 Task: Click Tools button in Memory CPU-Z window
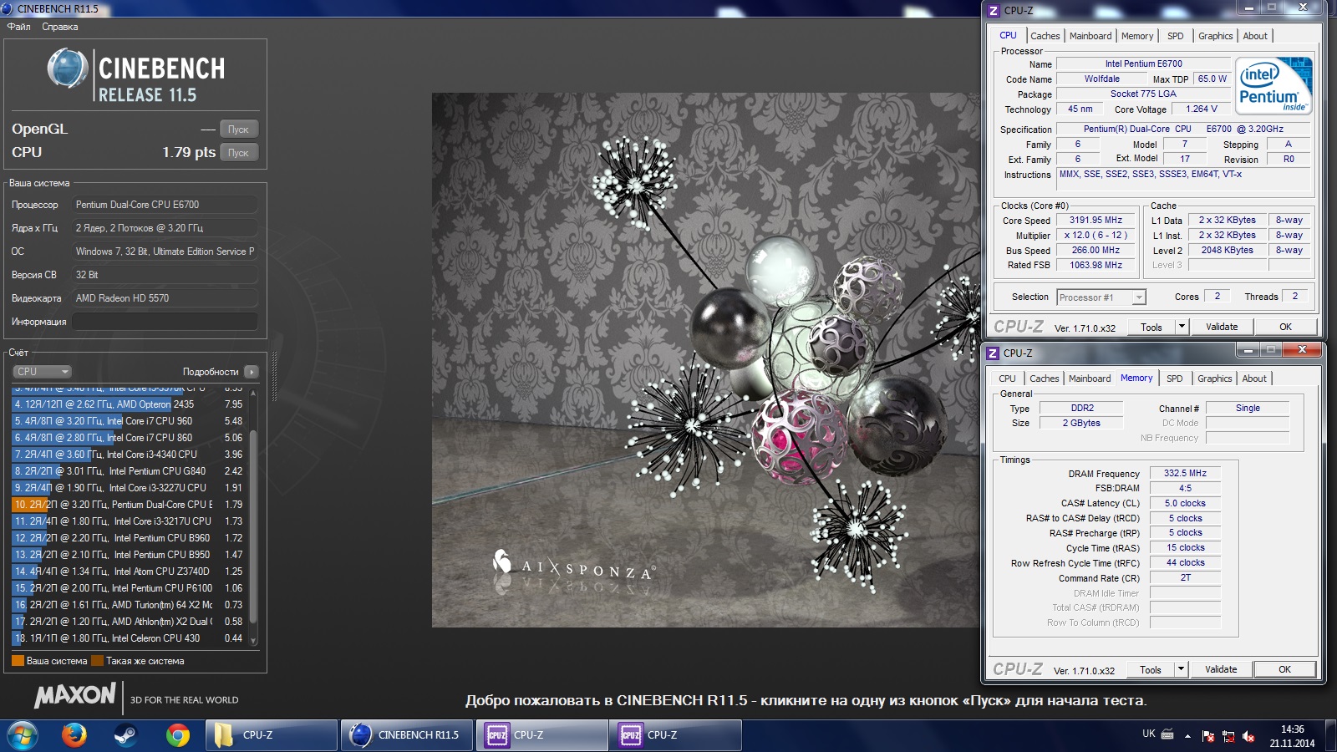[1151, 669]
